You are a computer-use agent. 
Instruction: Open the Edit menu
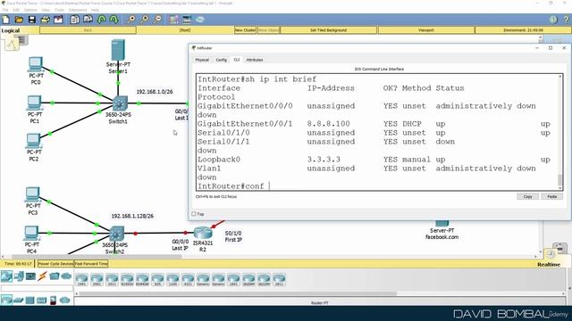[16, 10]
